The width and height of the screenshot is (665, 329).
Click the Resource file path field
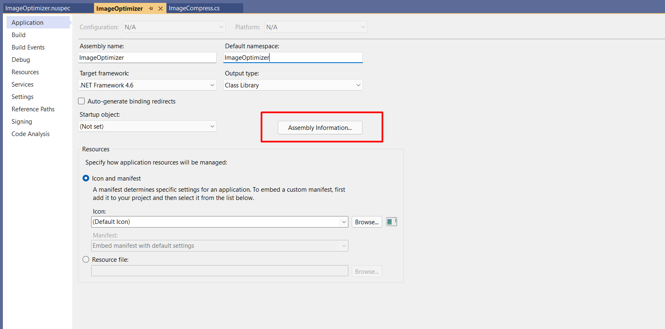click(x=220, y=271)
